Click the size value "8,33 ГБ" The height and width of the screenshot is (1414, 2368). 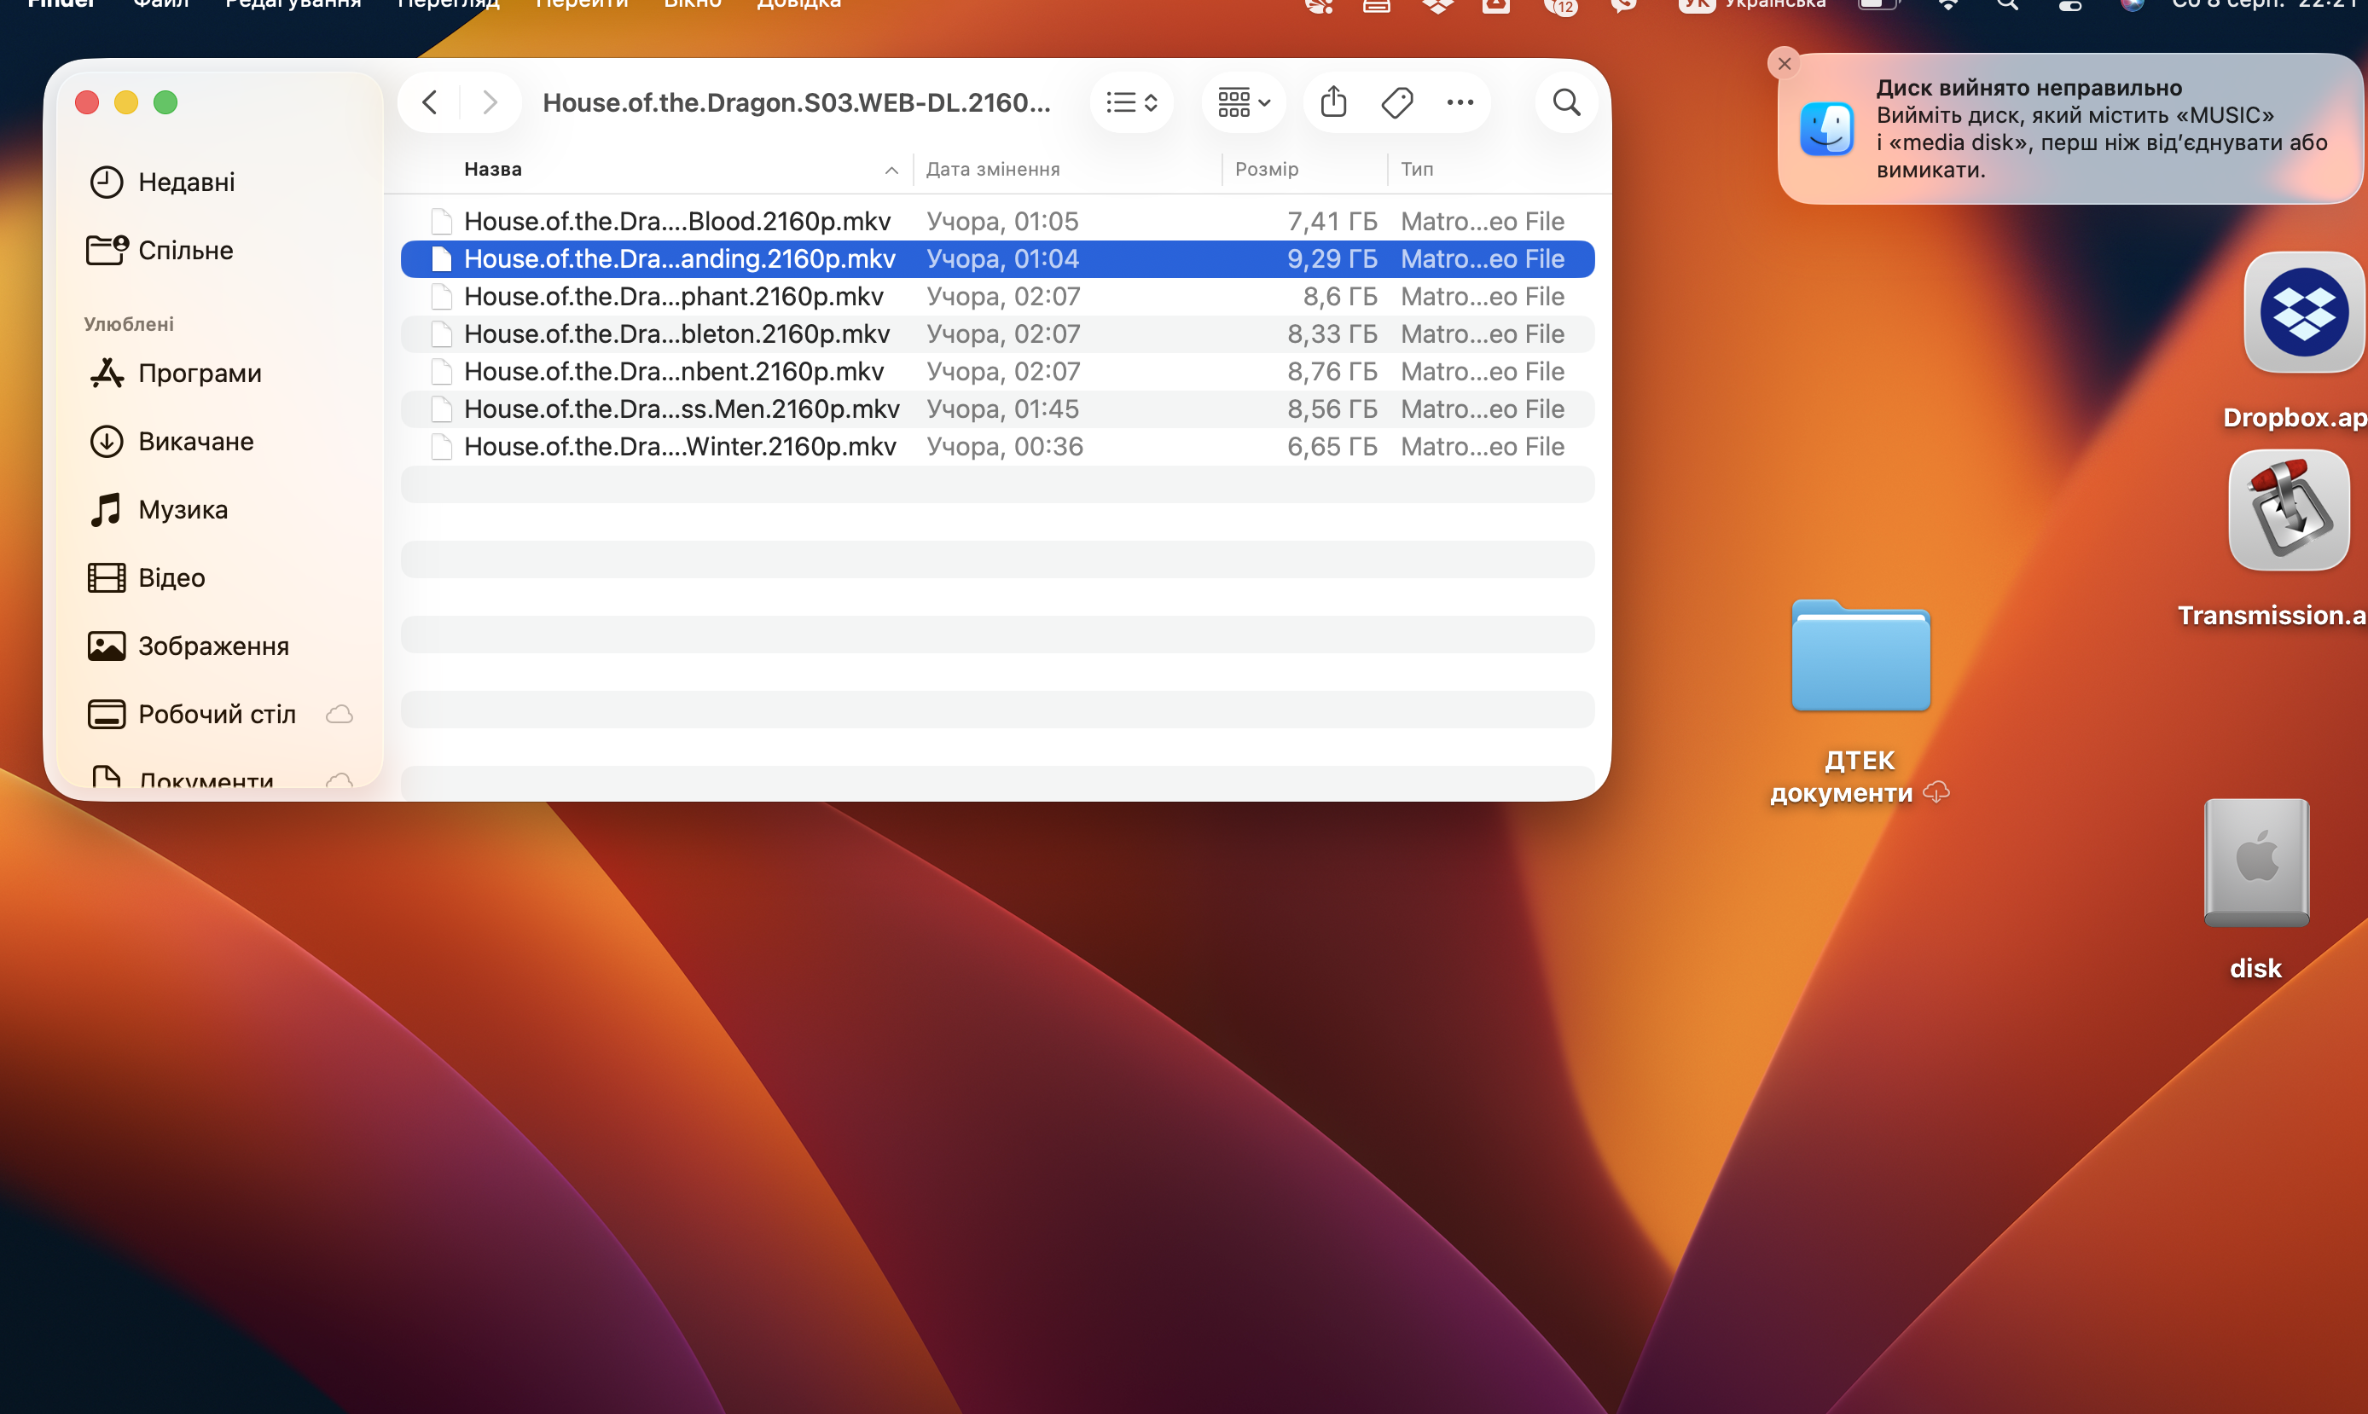tap(1332, 334)
